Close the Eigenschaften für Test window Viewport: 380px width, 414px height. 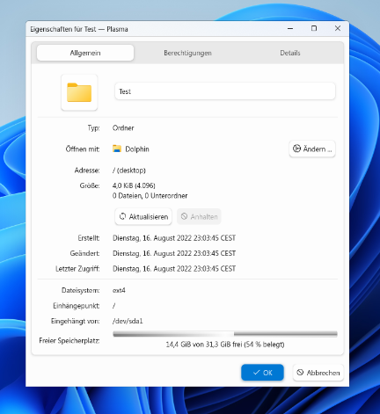(338, 28)
